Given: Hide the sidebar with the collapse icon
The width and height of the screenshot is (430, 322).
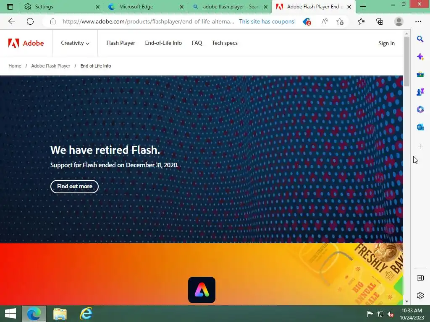Looking at the screenshot, I should click(420, 278).
